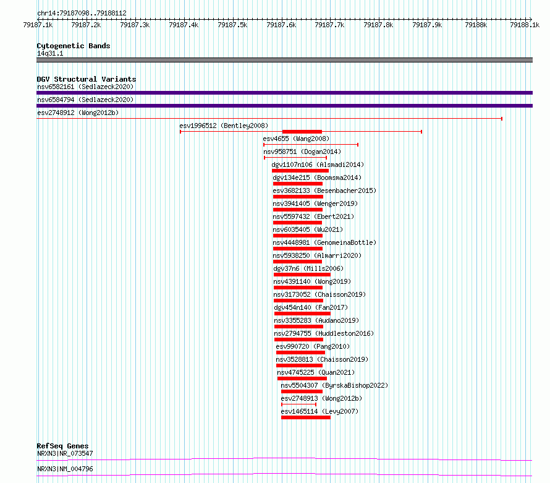
Task: Click esv1465114 (Levy2007) label
Action: (319, 411)
